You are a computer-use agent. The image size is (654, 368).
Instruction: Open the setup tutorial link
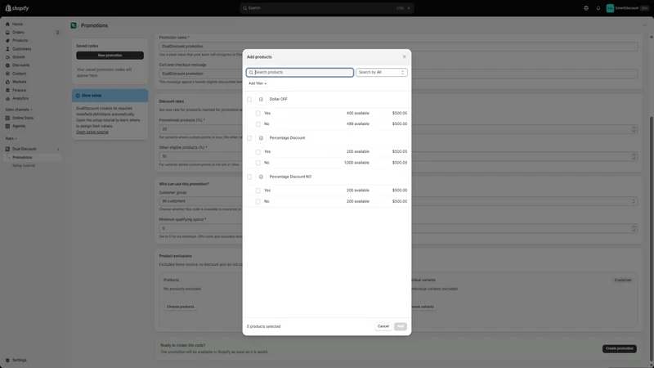92,132
